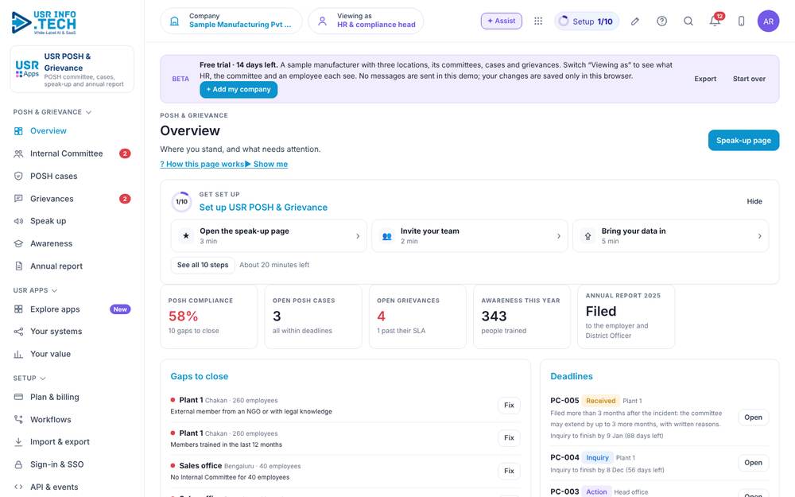Click the Plan & billing card icon
The image size is (795, 497).
pyautogui.click(x=18, y=397)
